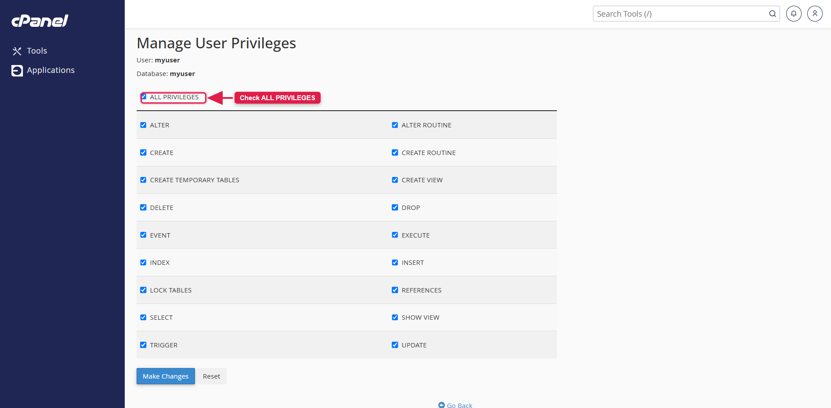Screen dimensions: 831x408
Task: Uncheck the LOCK TABLES privilege
Action: (143, 290)
